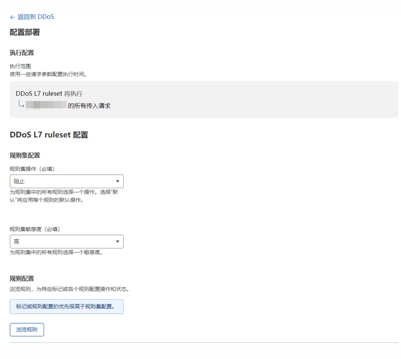Click the blurred domain name in scope box
401x359 pixels.
click(x=46, y=105)
